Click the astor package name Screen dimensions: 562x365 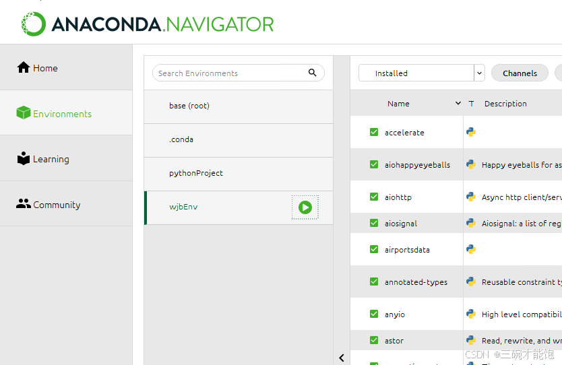pyautogui.click(x=394, y=341)
